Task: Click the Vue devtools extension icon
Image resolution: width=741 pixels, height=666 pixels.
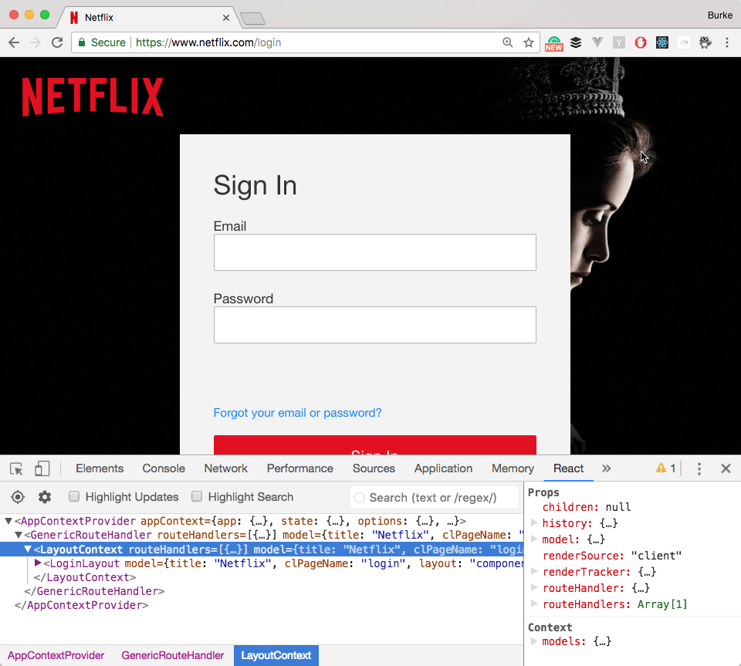Action: pyautogui.click(x=597, y=42)
